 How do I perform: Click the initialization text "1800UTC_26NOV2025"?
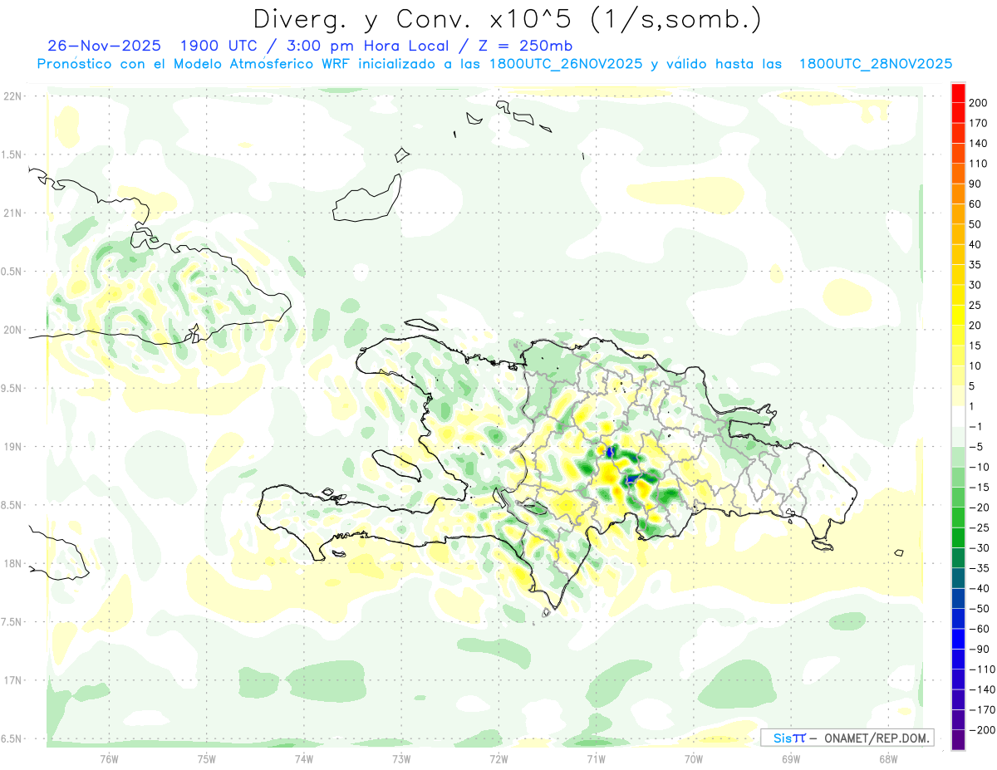click(x=565, y=64)
